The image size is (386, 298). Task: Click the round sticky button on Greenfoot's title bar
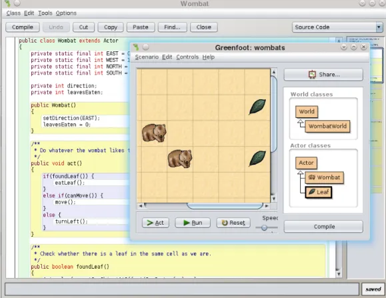[145, 47]
